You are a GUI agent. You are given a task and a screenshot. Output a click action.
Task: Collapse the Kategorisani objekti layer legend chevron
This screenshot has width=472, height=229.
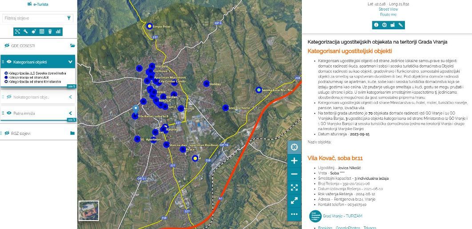coord(70,63)
